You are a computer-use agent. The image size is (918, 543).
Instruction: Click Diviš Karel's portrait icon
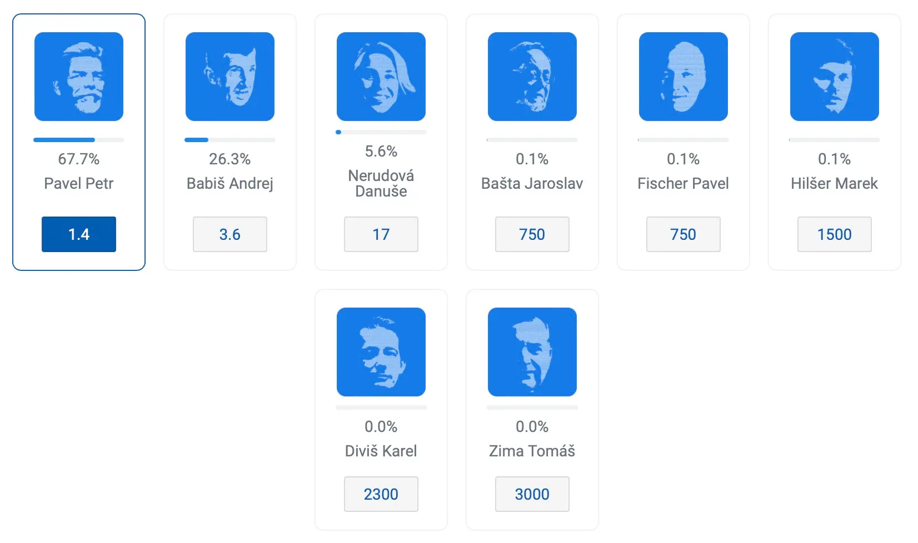point(381,352)
